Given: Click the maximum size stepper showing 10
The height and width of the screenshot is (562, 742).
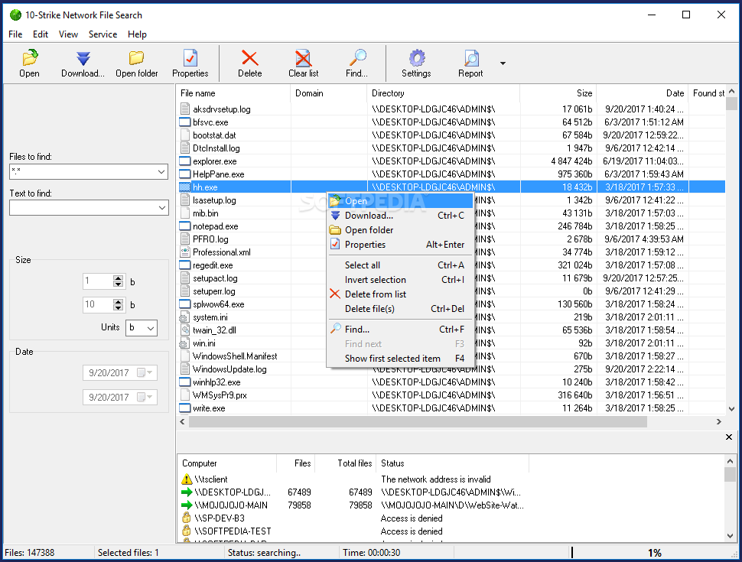Looking at the screenshot, I should pos(119,304).
